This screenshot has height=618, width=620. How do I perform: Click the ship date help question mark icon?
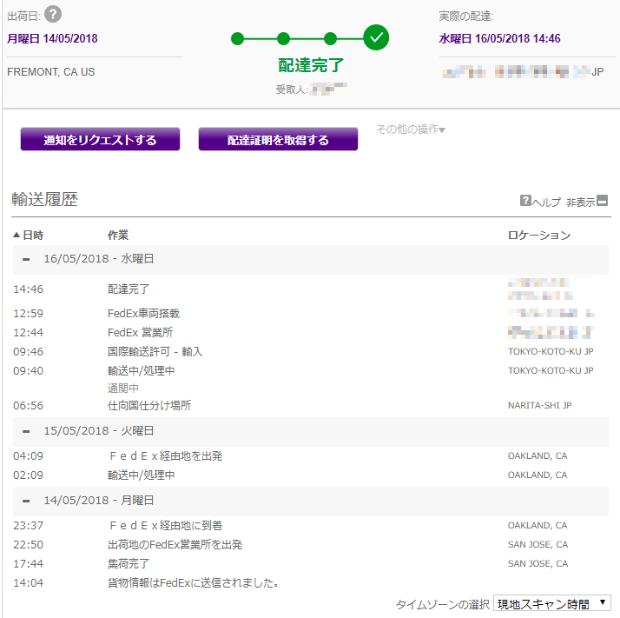click(53, 15)
